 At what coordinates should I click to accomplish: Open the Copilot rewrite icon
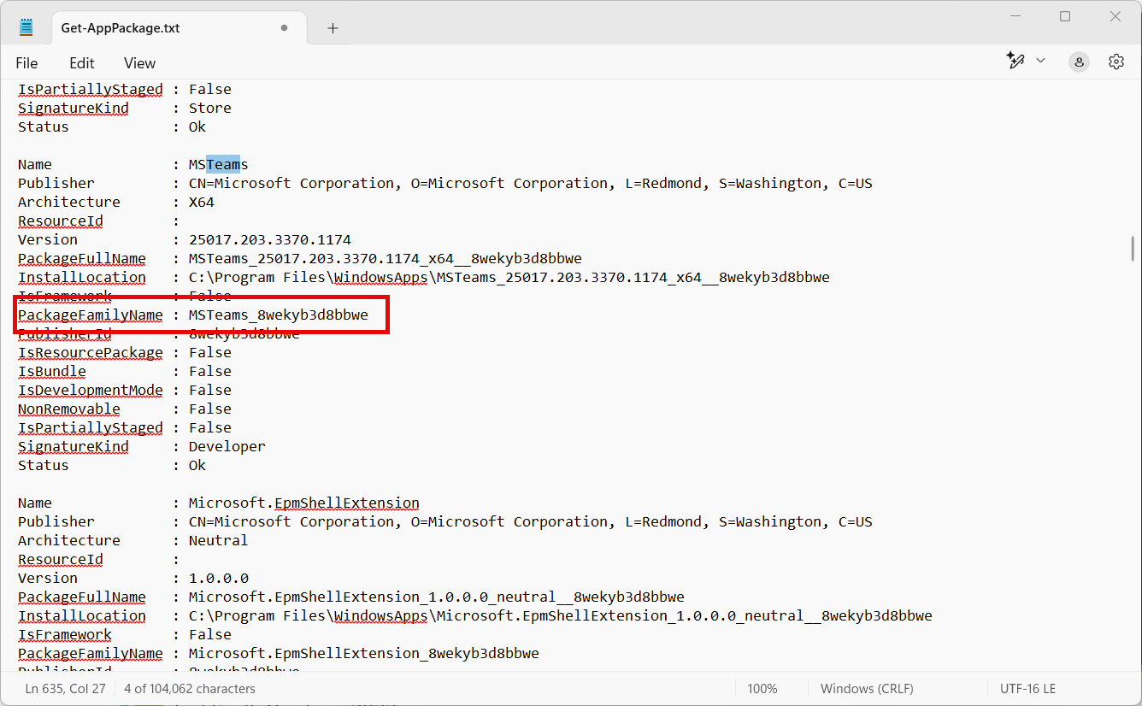[1015, 61]
